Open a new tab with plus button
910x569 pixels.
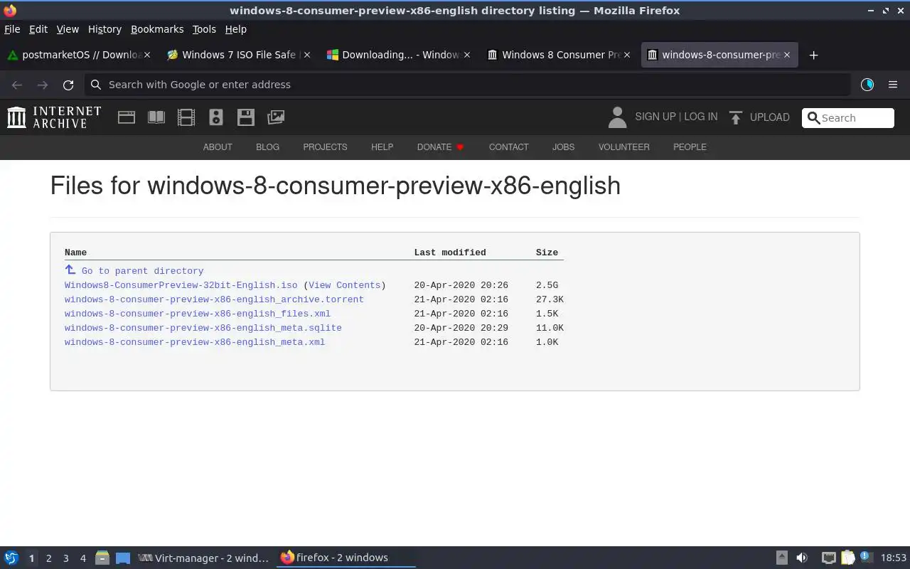[x=814, y=55]
